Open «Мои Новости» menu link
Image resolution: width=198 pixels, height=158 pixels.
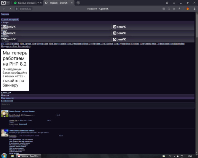(132, 44)
